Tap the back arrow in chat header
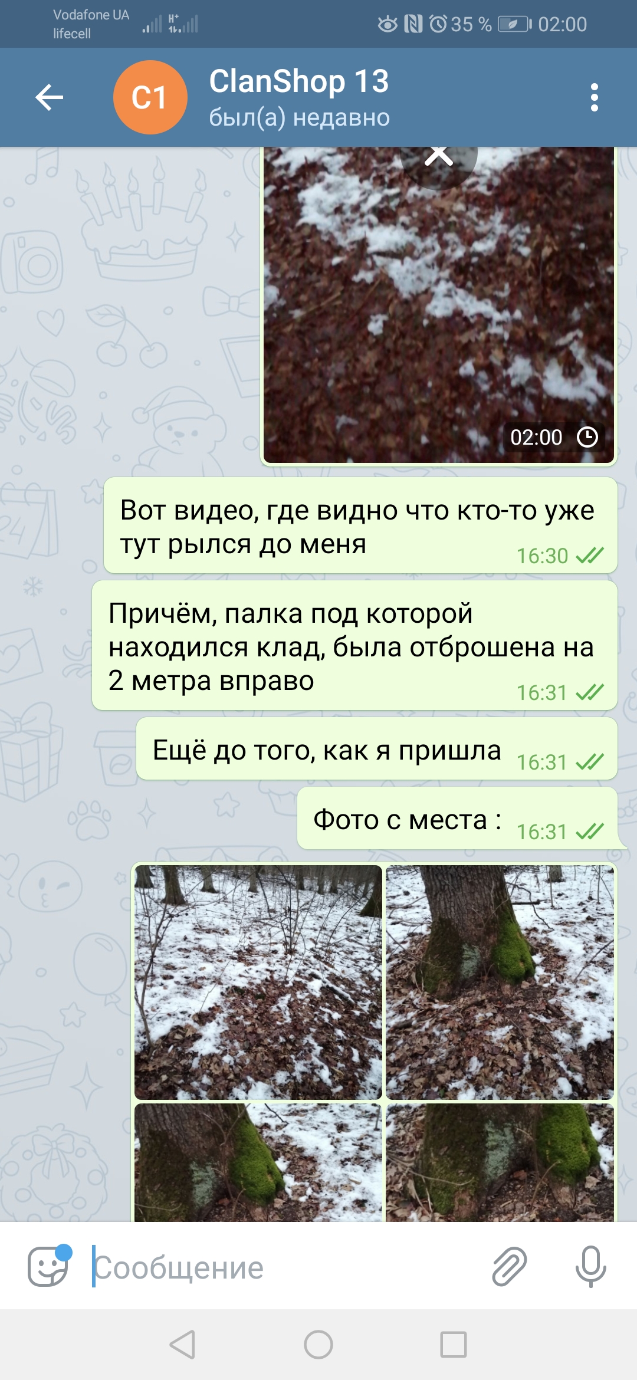The image size is (637, 1380). coord(50,97)
